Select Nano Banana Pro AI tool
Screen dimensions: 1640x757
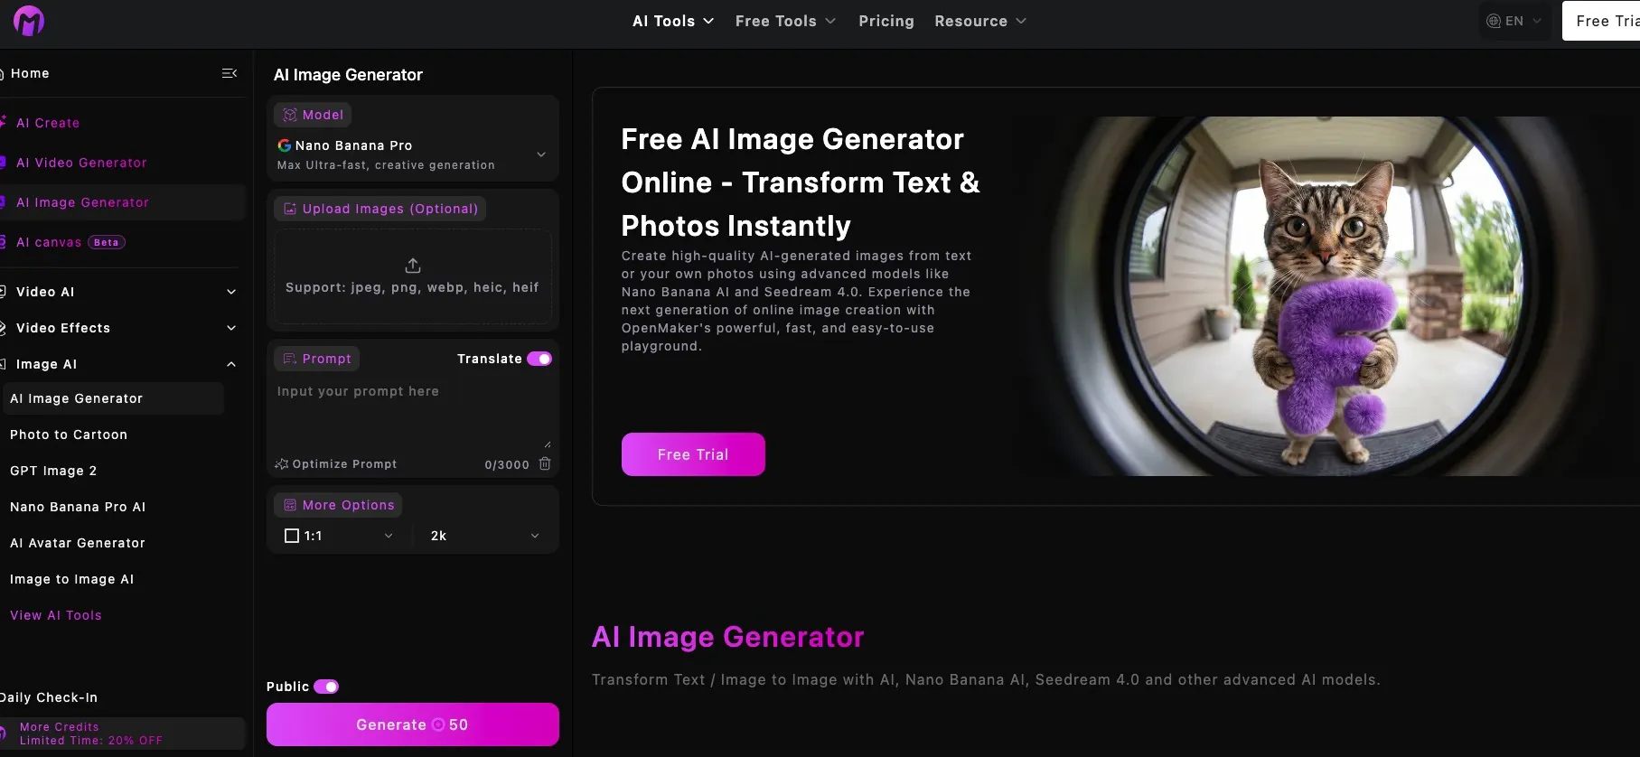(x=78, y=507)
